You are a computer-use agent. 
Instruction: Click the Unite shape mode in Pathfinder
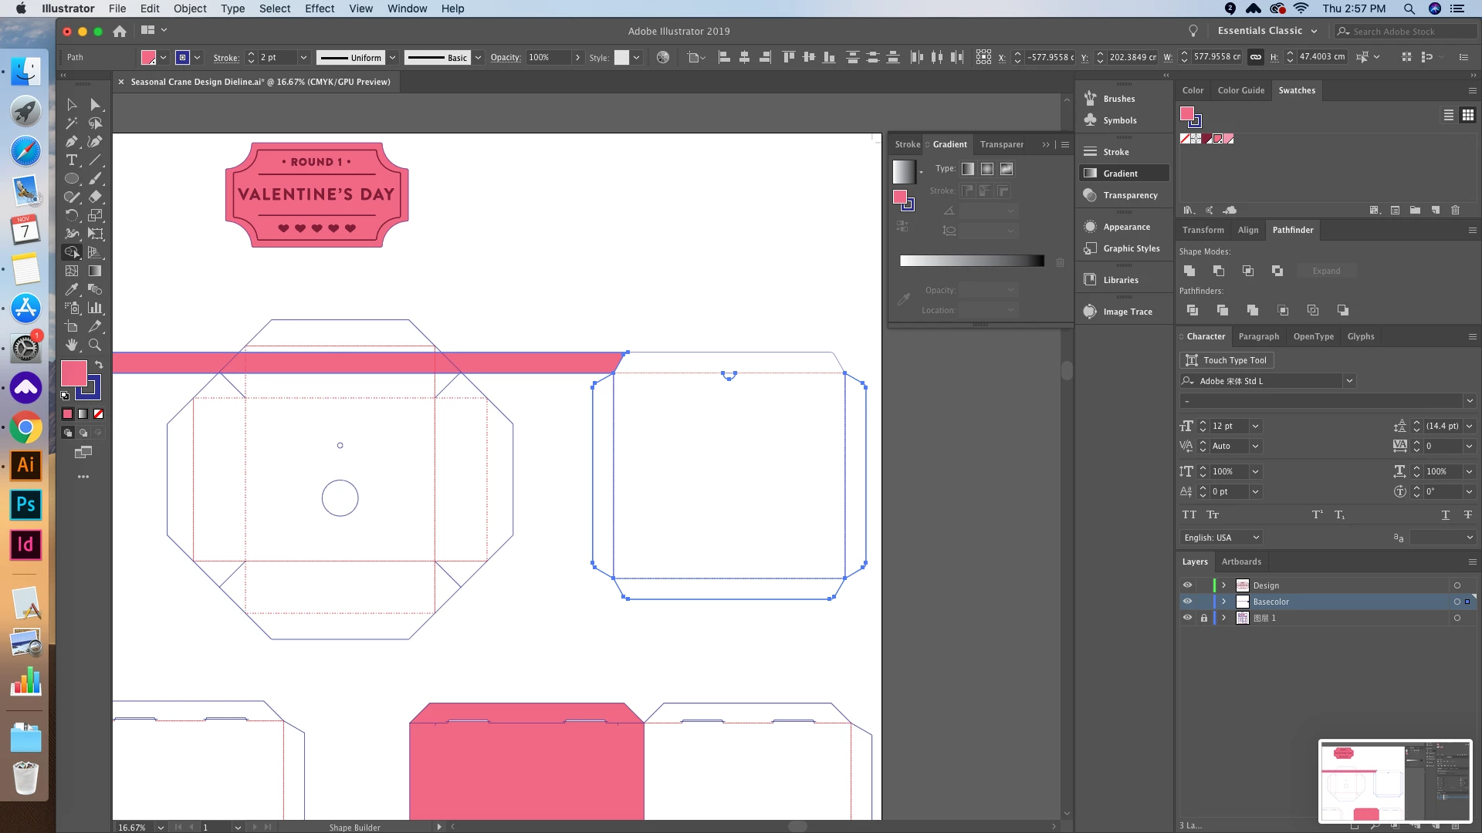pos(1189,271)
